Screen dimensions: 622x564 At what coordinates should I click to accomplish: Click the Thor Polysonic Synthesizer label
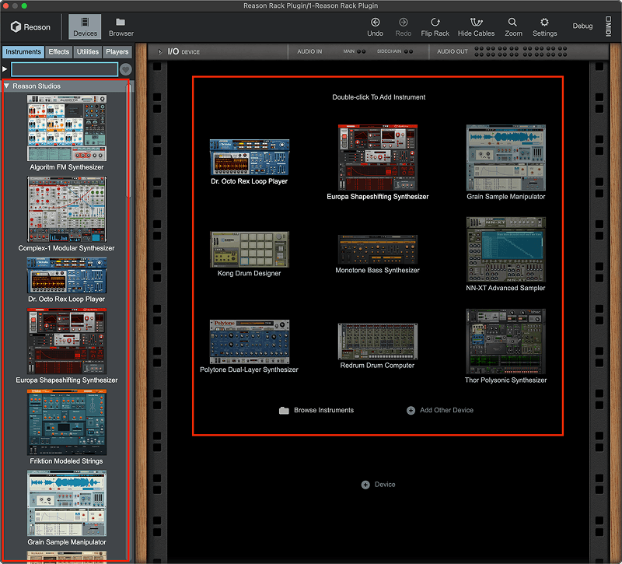[x=506, y=380]
